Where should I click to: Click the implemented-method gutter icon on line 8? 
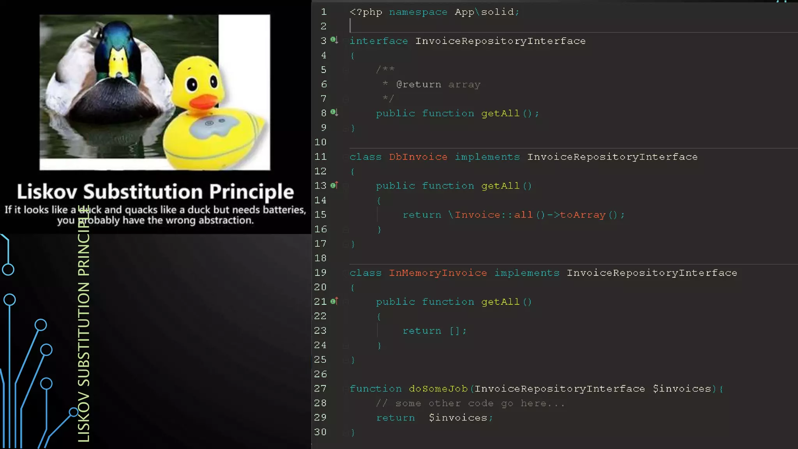tap(334, 112)
